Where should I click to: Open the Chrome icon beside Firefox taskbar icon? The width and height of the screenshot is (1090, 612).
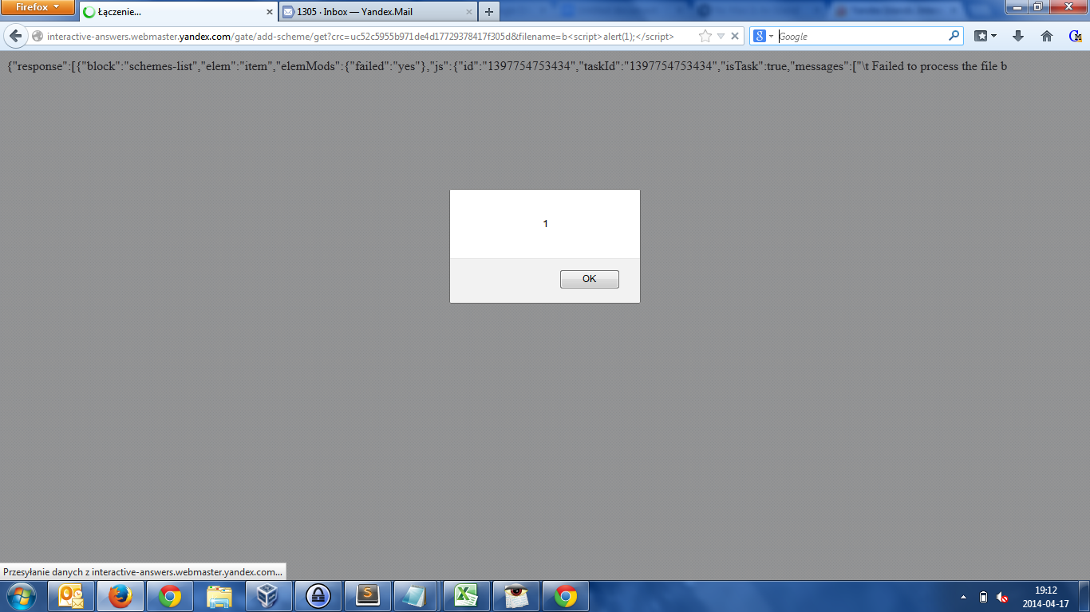(169, 596)
